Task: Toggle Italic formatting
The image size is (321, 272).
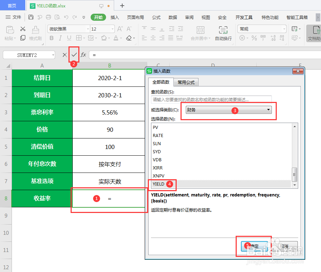Action: (x=60, y=38)
